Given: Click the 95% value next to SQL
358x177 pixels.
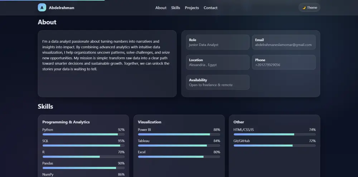Looking at the screenshot, I should [121, 141].
